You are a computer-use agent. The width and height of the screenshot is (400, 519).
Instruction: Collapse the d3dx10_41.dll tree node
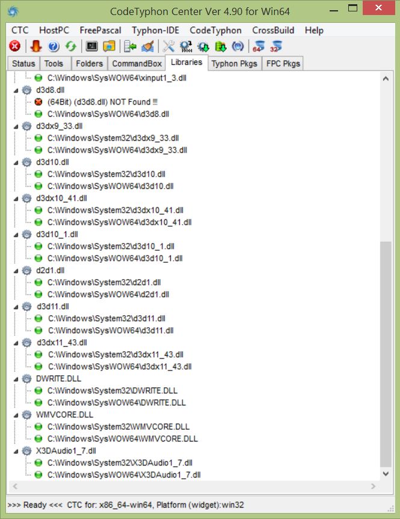pos(16,198)
